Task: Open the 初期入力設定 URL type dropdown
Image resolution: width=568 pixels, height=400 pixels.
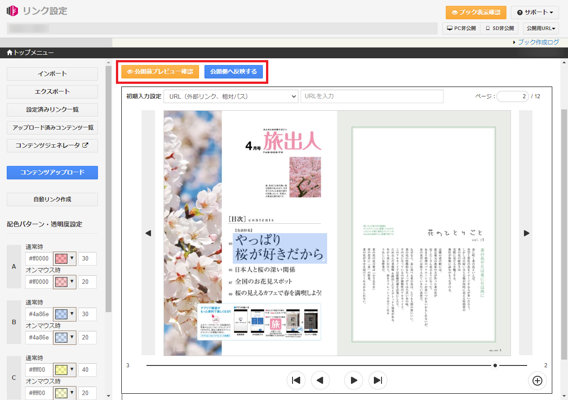Action: click(x=231, y=96)
